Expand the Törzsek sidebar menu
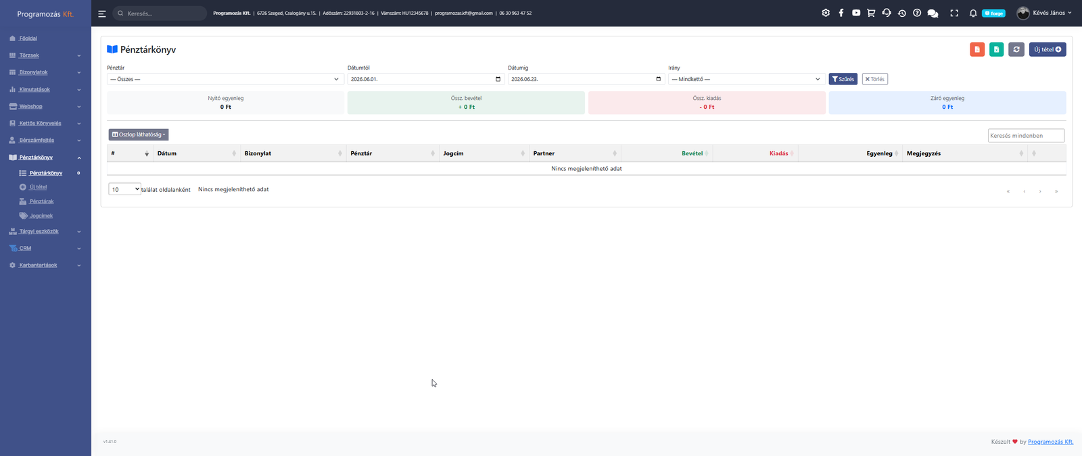Viewport: 1082px width, 456px height. (x=45, y=55)
